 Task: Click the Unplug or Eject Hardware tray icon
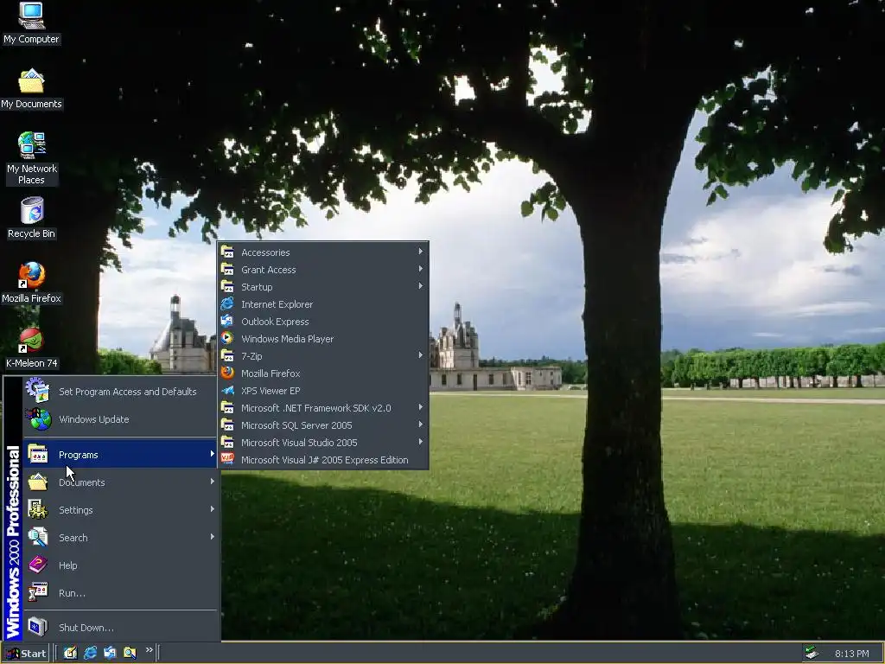click(812, 654)
